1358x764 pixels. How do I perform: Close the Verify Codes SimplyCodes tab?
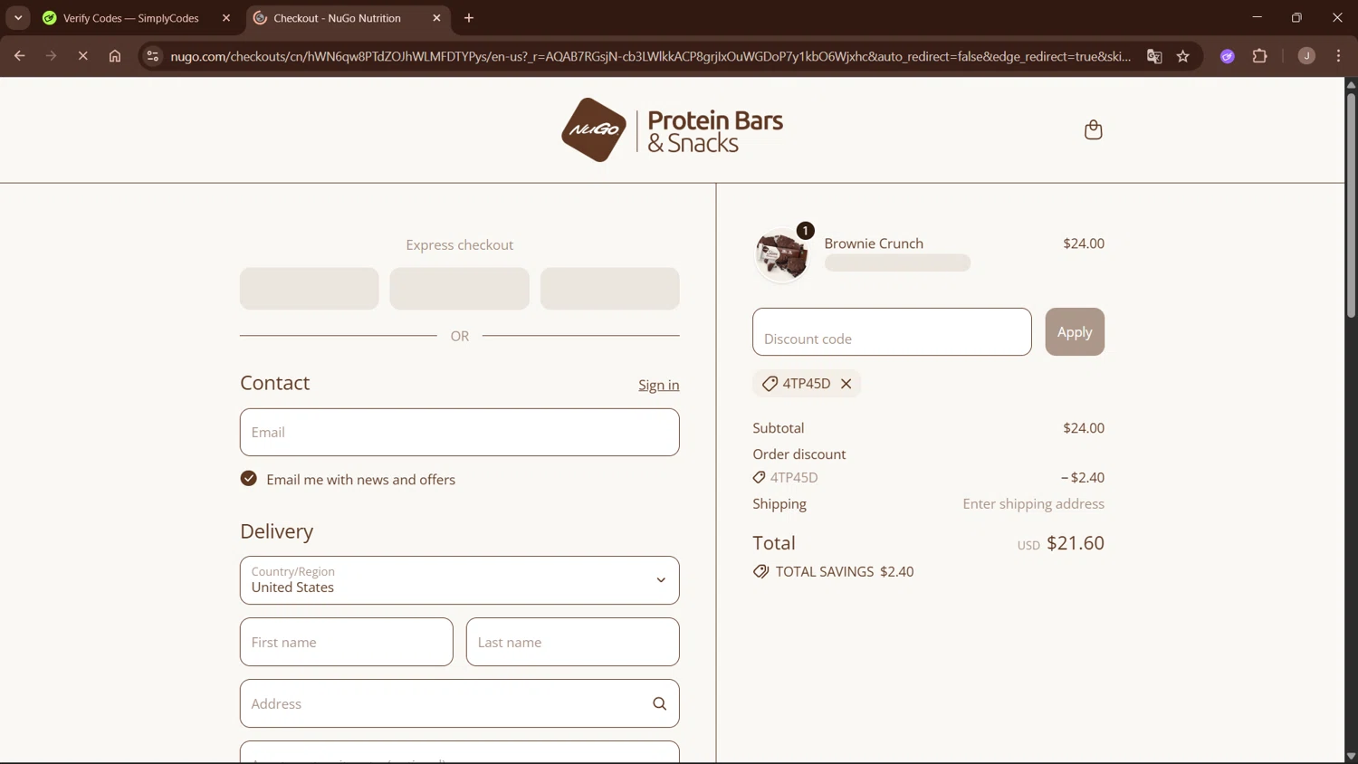pos(226,18)
